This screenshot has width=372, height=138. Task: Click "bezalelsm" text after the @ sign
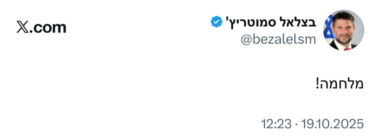click(283, 40)
